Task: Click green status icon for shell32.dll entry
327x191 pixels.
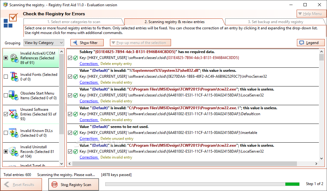Action: (x=75, y=76)
